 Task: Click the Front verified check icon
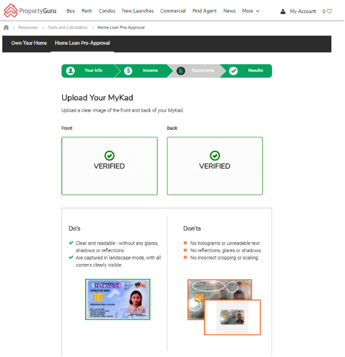click(109, 156)
